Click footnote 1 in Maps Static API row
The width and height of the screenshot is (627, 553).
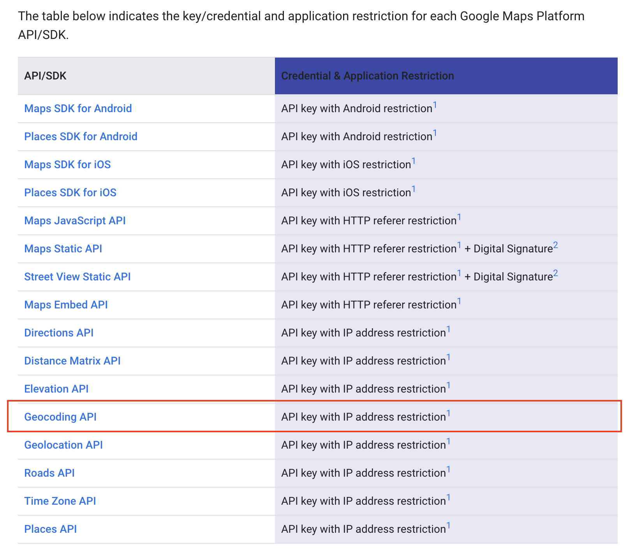click(459, 245)
